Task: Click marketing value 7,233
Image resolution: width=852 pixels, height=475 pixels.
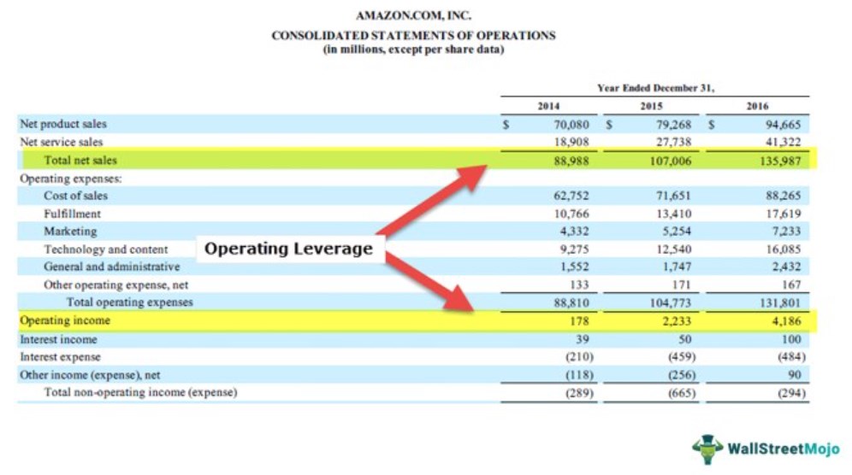Action: click(x=786, y=232)
